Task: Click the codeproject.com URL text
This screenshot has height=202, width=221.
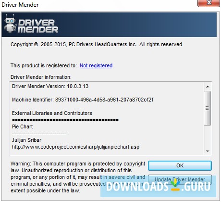Action: (75, 147)
